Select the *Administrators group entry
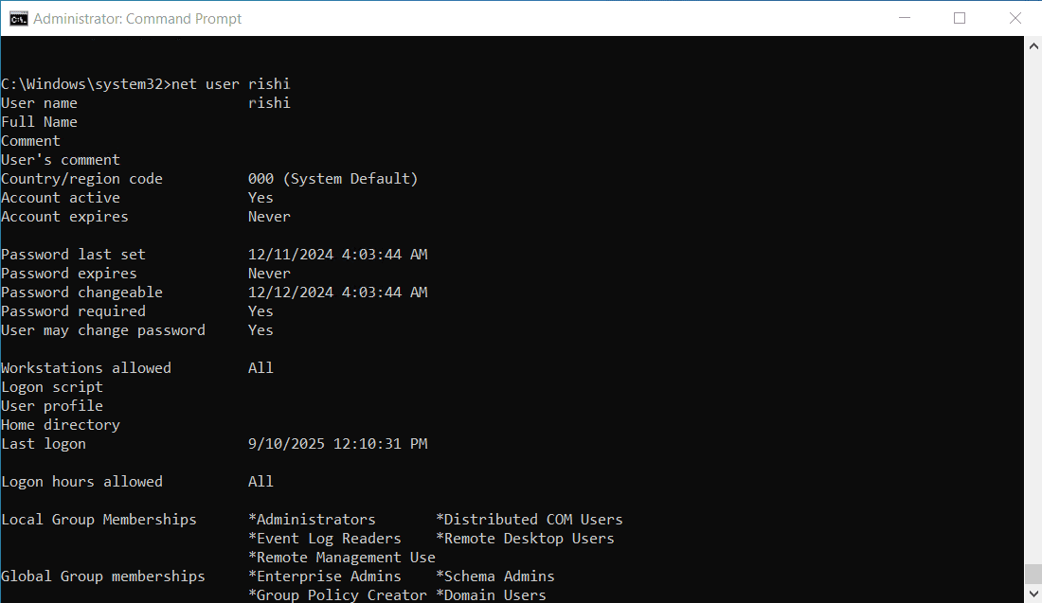1042x603 pixels. click(x=313, y=519)
